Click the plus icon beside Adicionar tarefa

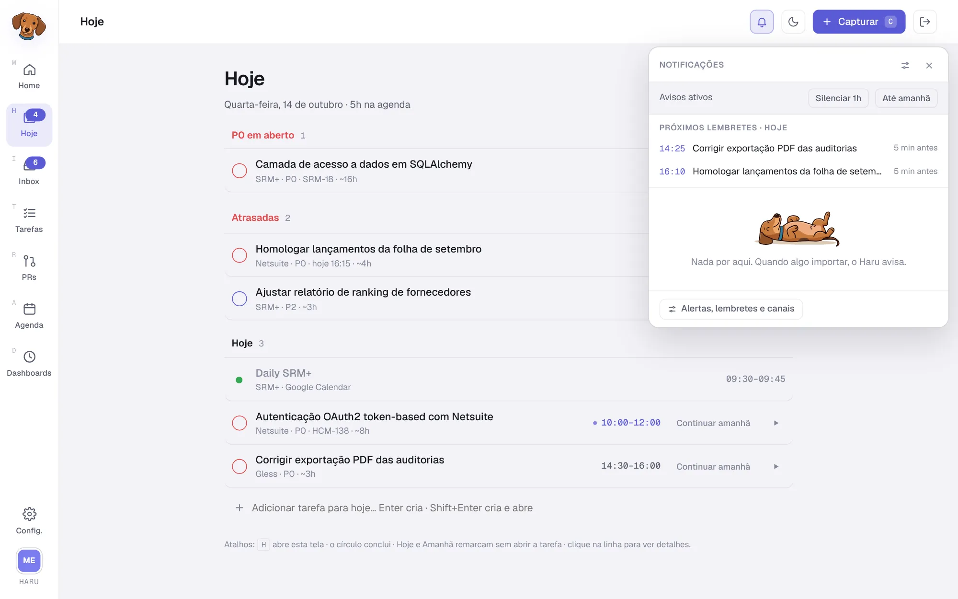[x=239, y=508]
